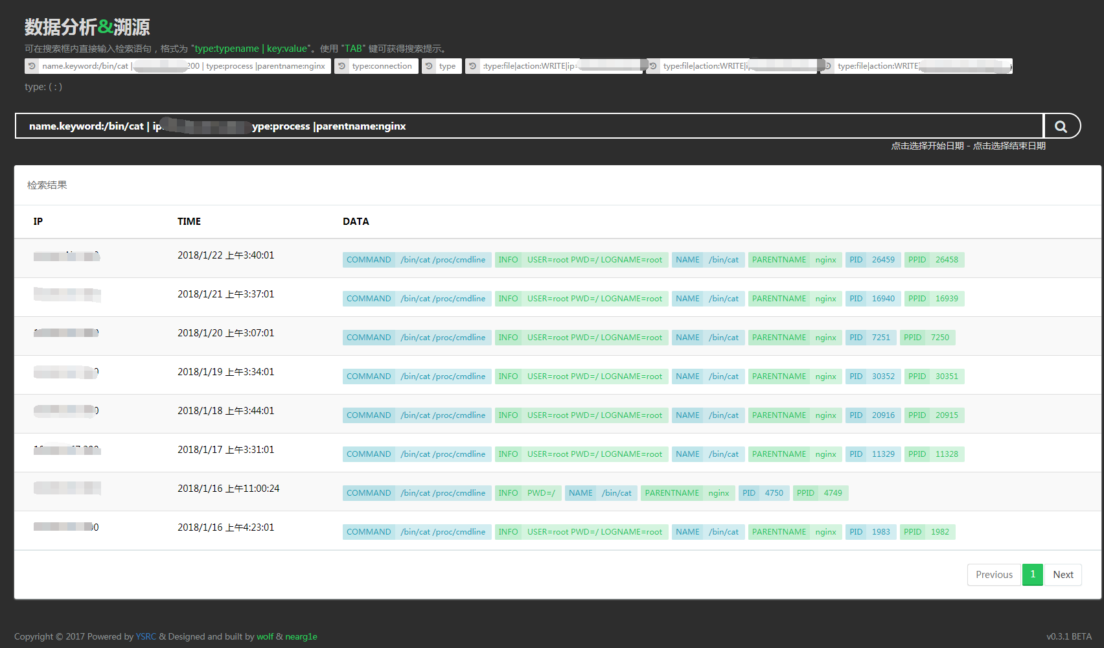
Task: Click the 'type: ( : )' hint text
Action: 43,87
